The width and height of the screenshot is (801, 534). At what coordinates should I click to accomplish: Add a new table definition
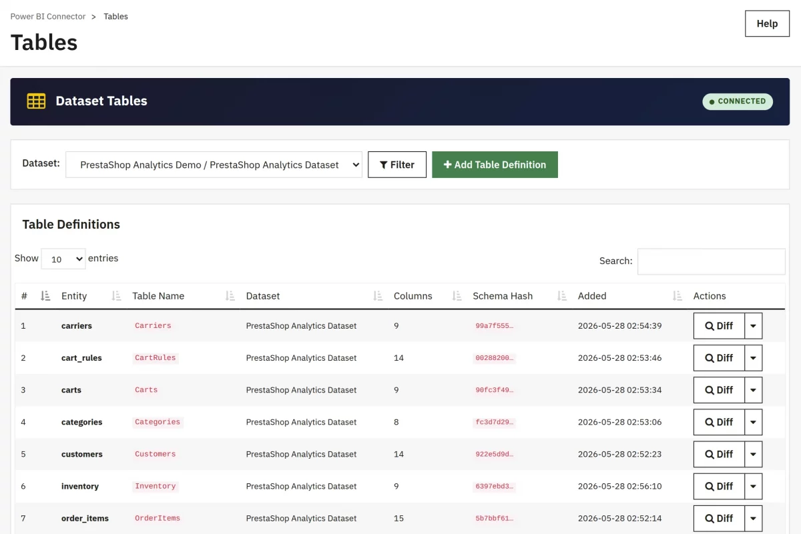pyautogui.click(x=495, y=165)
